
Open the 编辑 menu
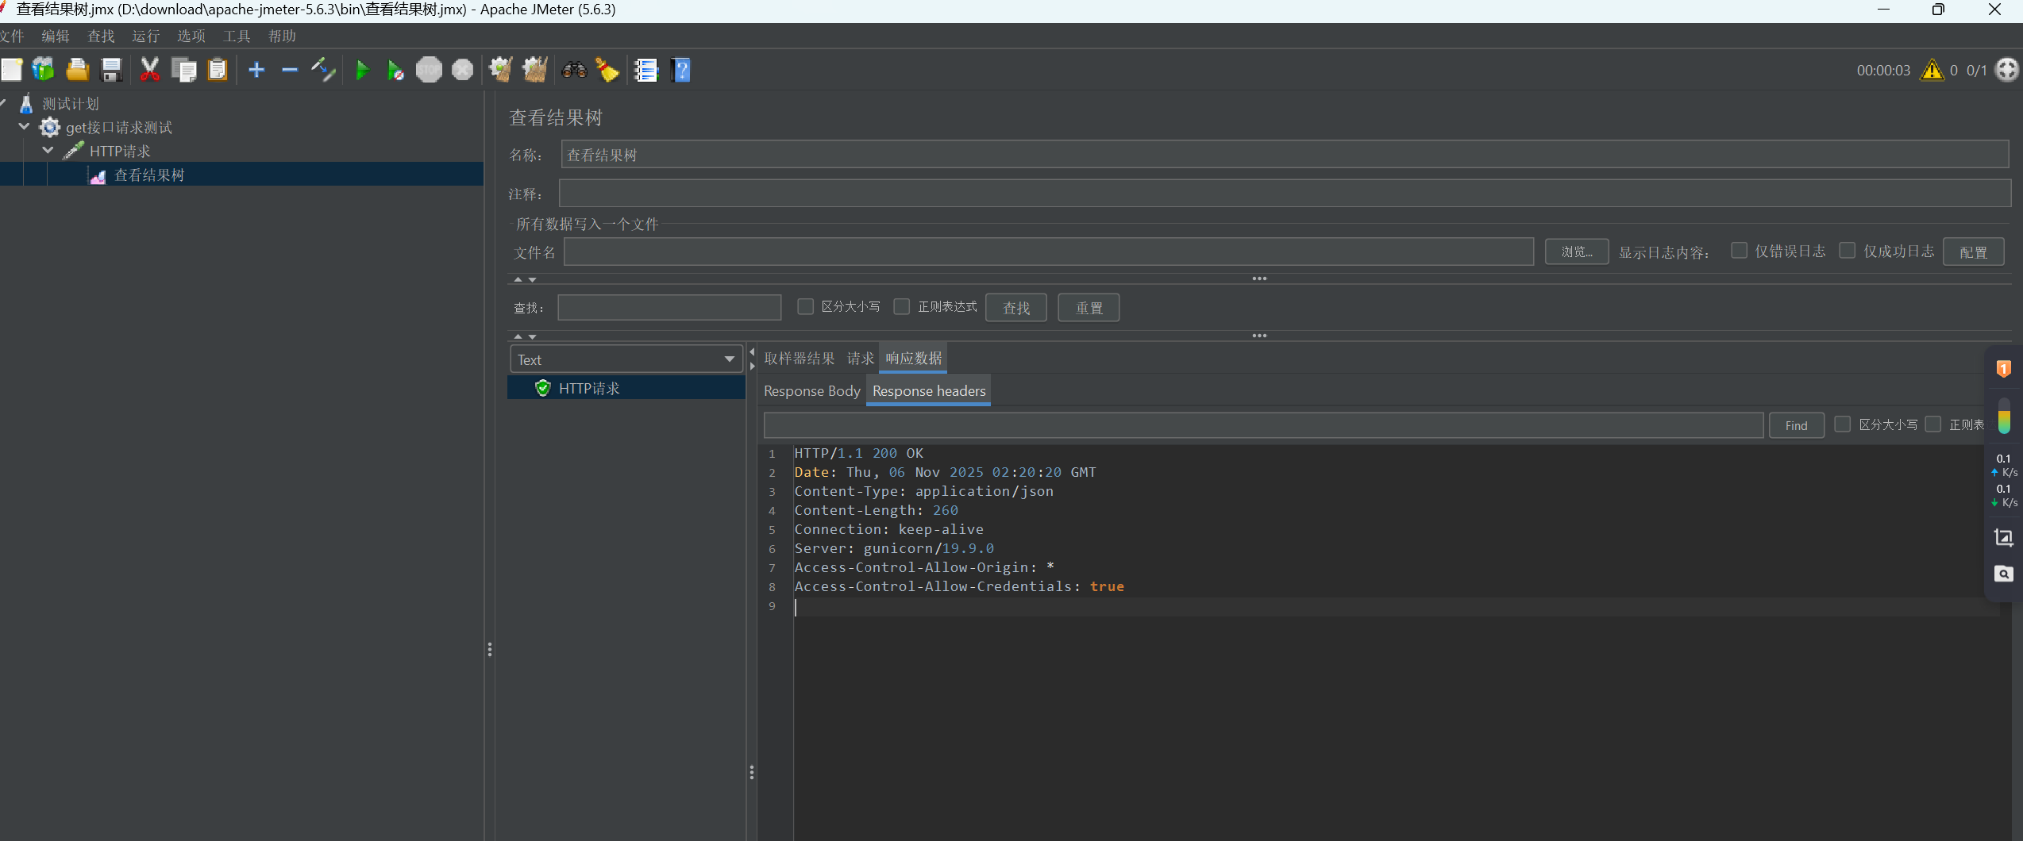(56, 36)
